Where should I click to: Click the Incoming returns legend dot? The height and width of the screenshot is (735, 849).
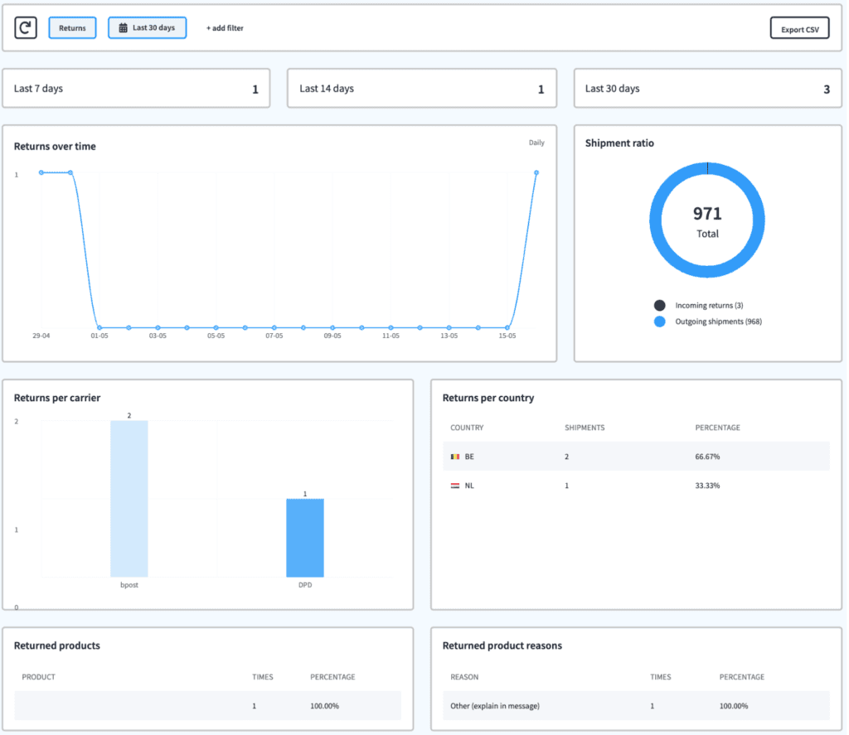(661, 304)
